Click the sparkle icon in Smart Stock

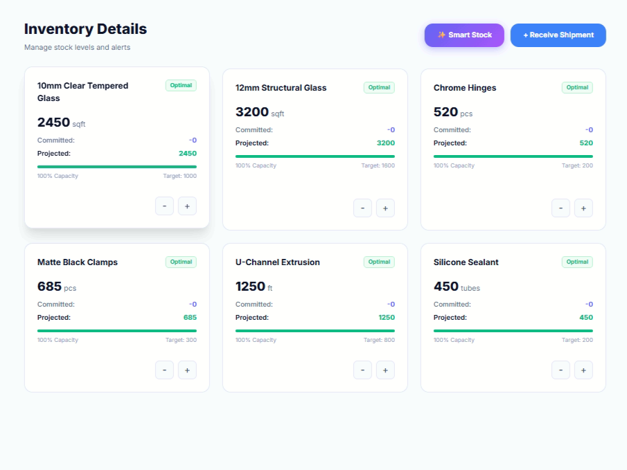[x=441, y=35]
